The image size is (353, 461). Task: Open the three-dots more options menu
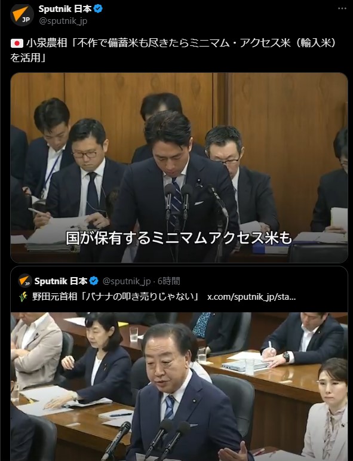click(x=342, y=8)
